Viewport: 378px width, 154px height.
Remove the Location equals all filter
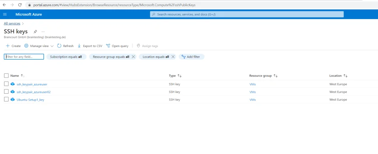pos(173,57)
